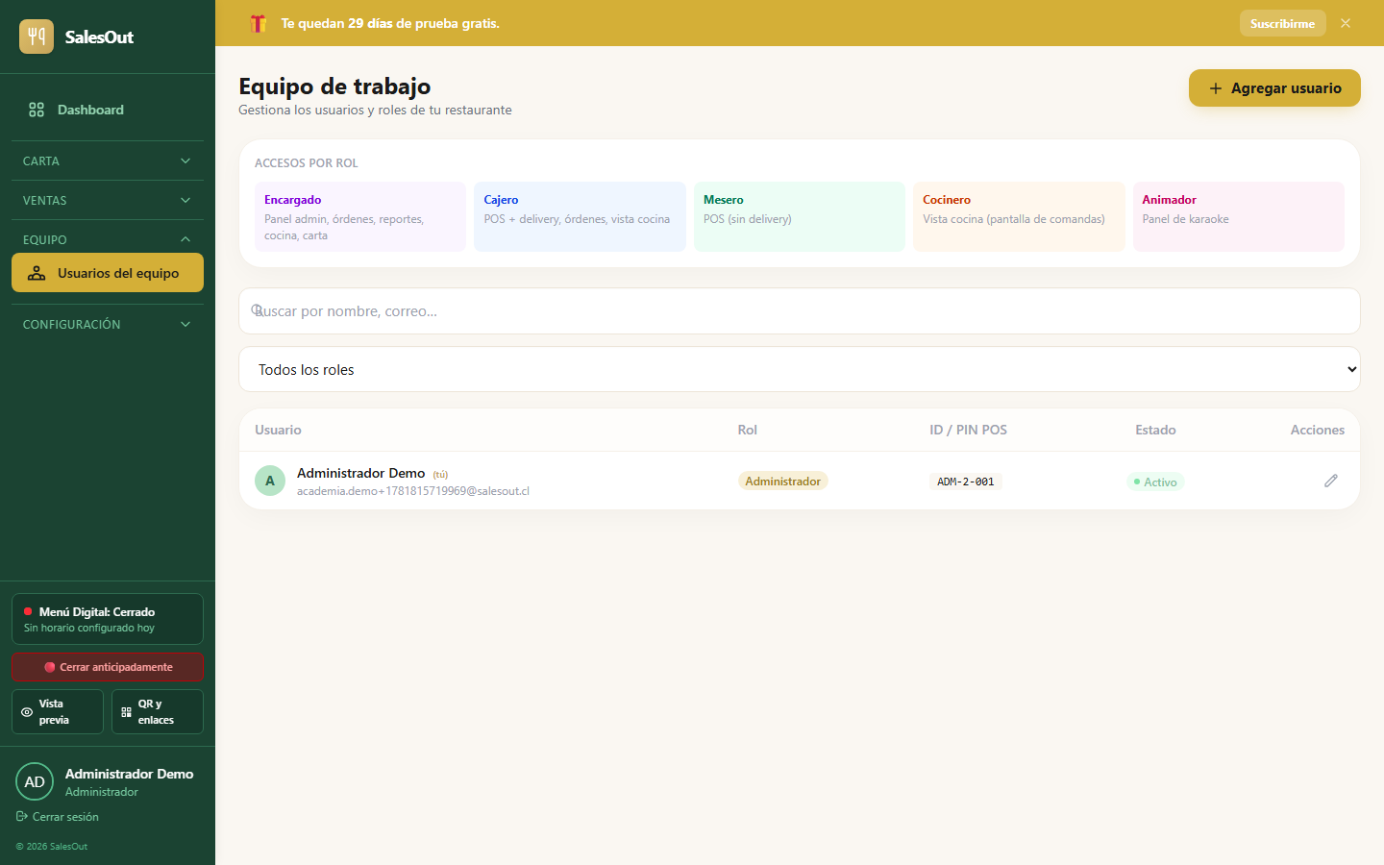Click the ADM-2-001 PIN code
Screen dimensions: 1384x865
coord(966,482)
